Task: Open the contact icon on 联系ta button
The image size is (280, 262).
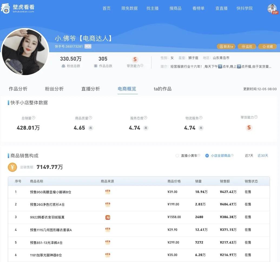Action: pyautogui.click(x=221, y=46)
